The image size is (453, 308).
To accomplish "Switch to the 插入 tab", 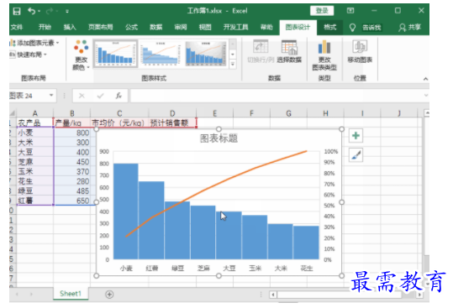I will coord(70,28).
